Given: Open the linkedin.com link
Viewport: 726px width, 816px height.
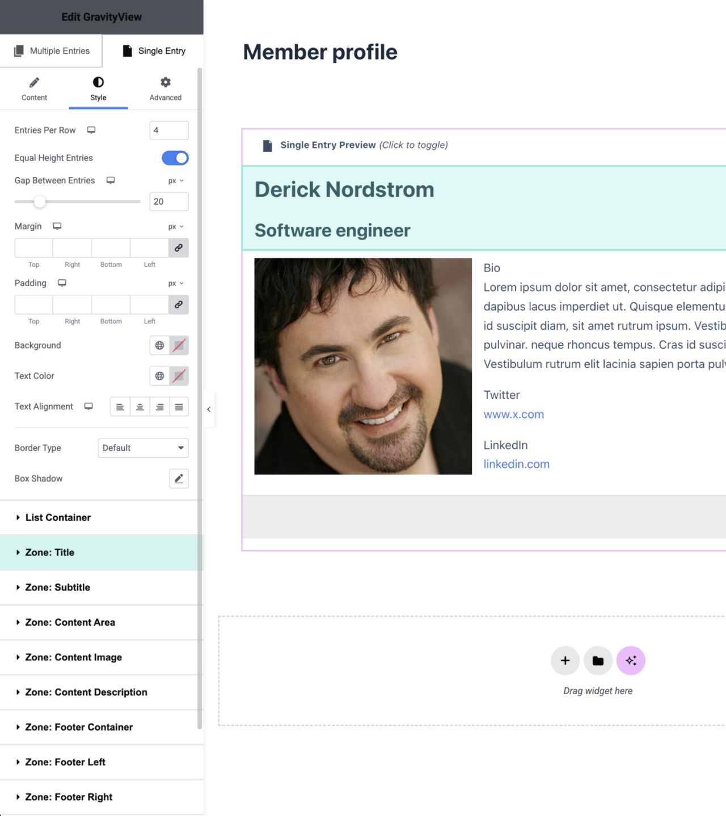Looking at the screenshot, I should [516, 464].
